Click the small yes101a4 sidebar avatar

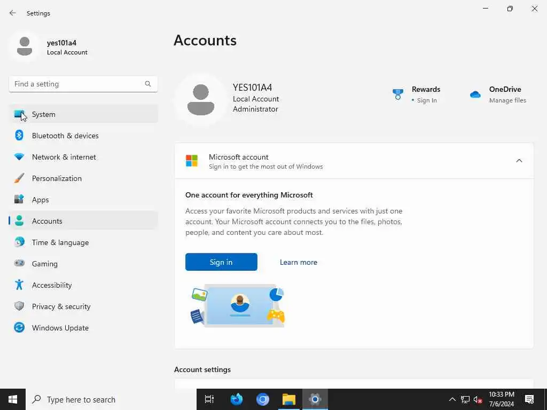(x=25, y=47)
